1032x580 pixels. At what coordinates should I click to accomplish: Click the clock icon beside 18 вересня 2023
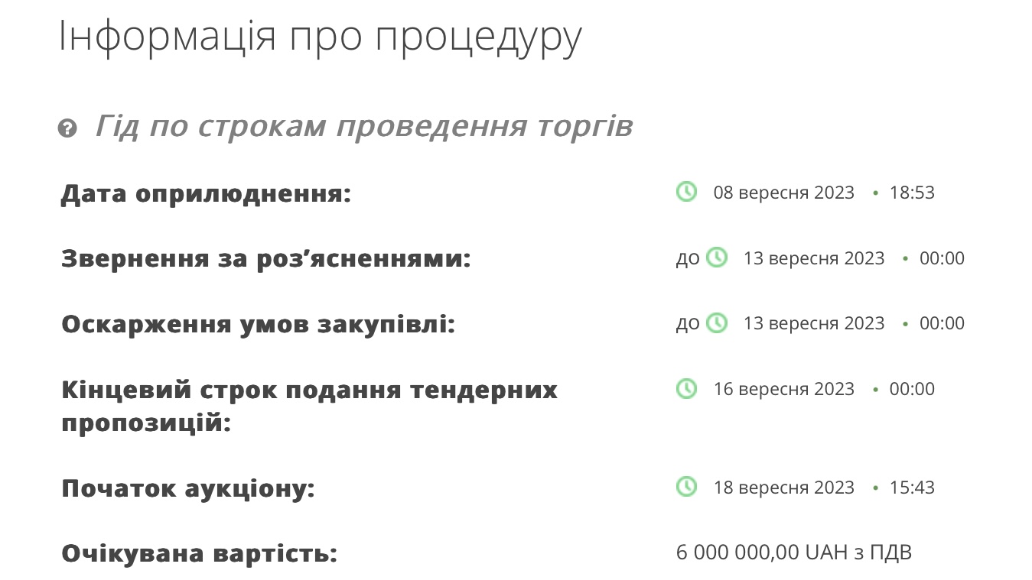coord(686,487)
